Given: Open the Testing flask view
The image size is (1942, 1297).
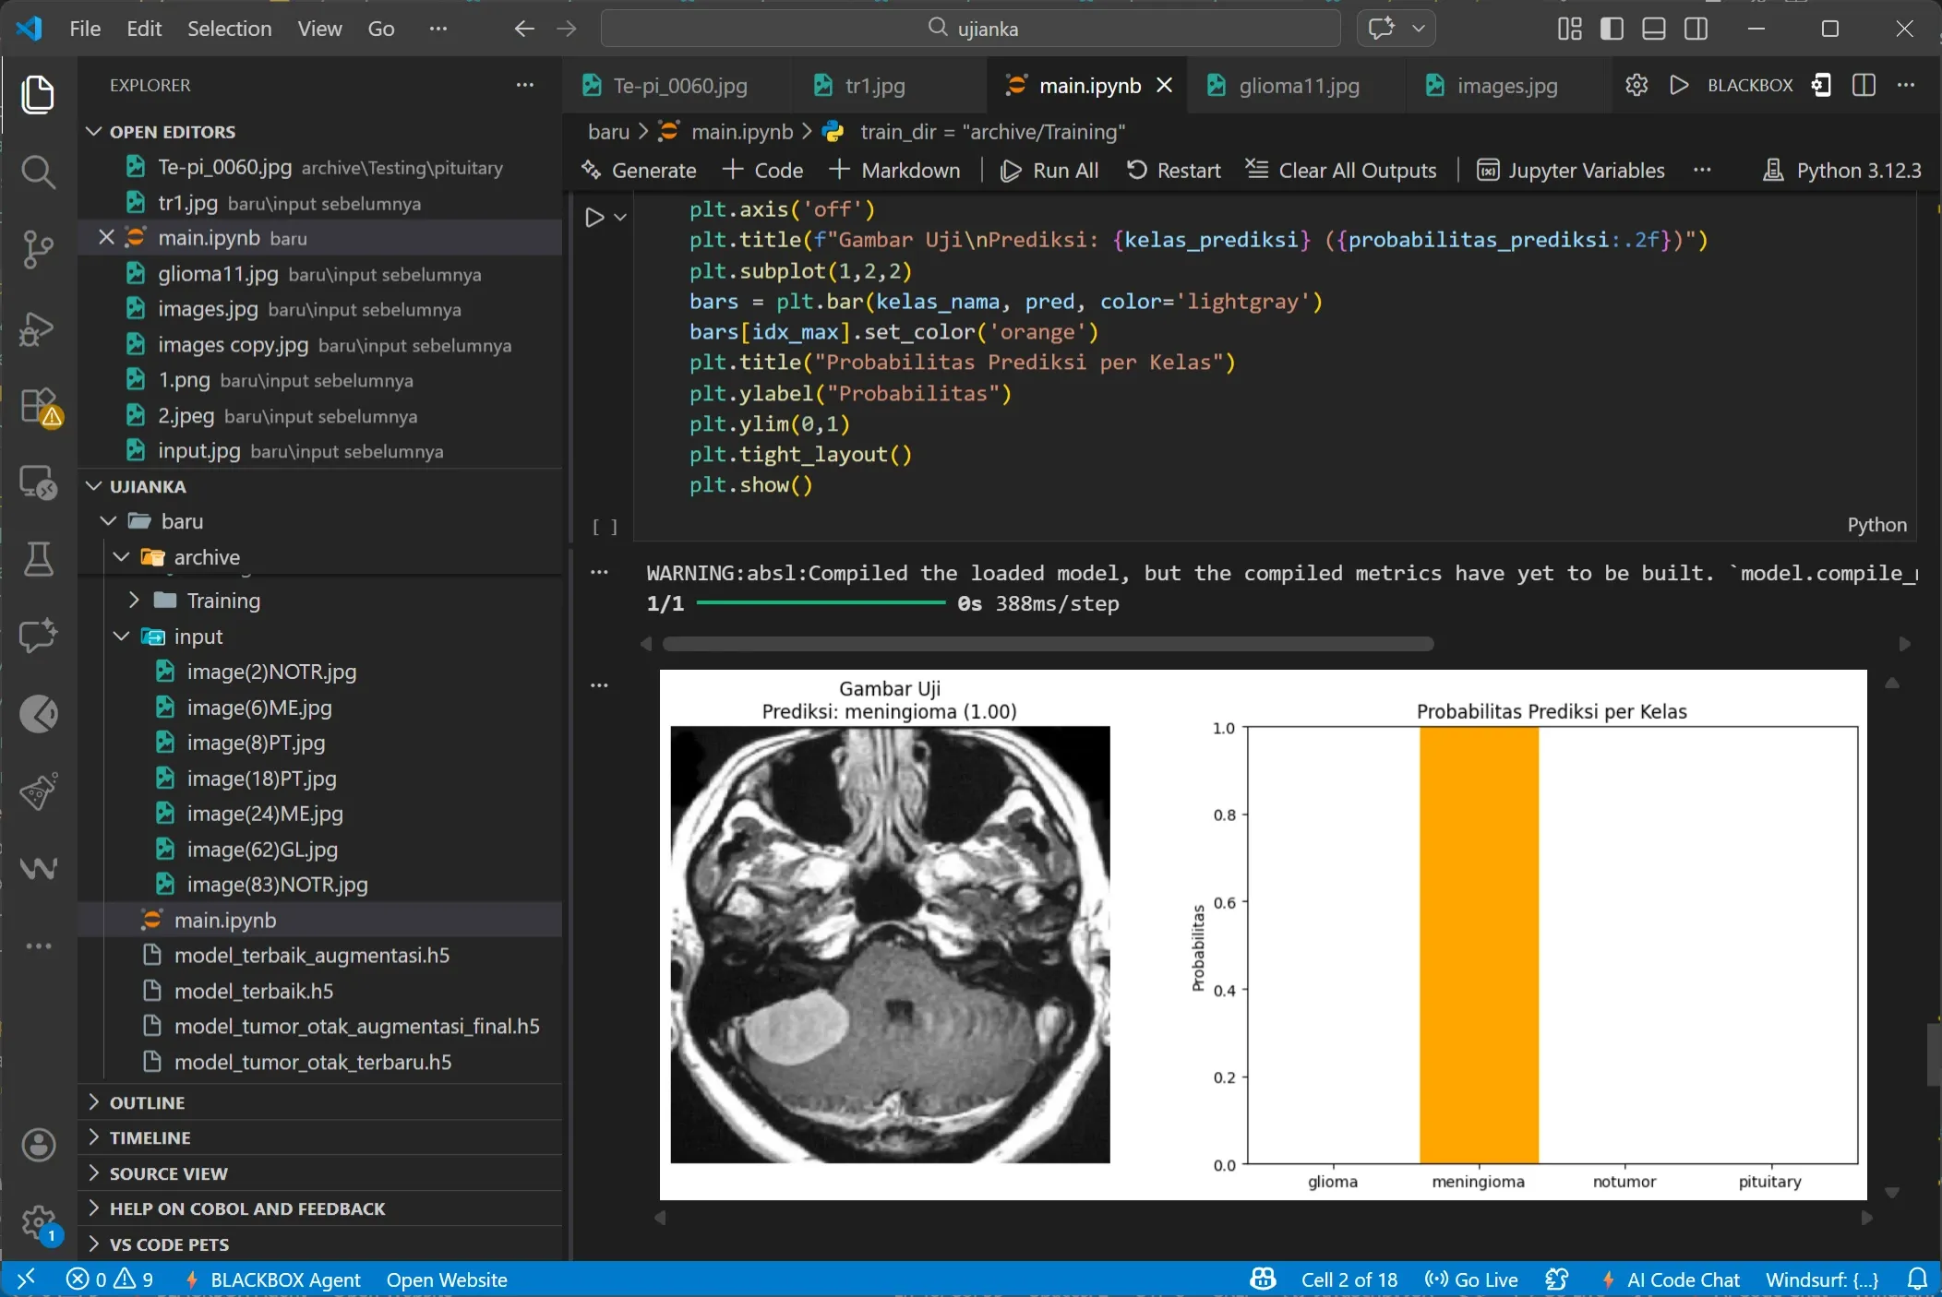Looking at the screenshot, I should (x=38, y=559).
